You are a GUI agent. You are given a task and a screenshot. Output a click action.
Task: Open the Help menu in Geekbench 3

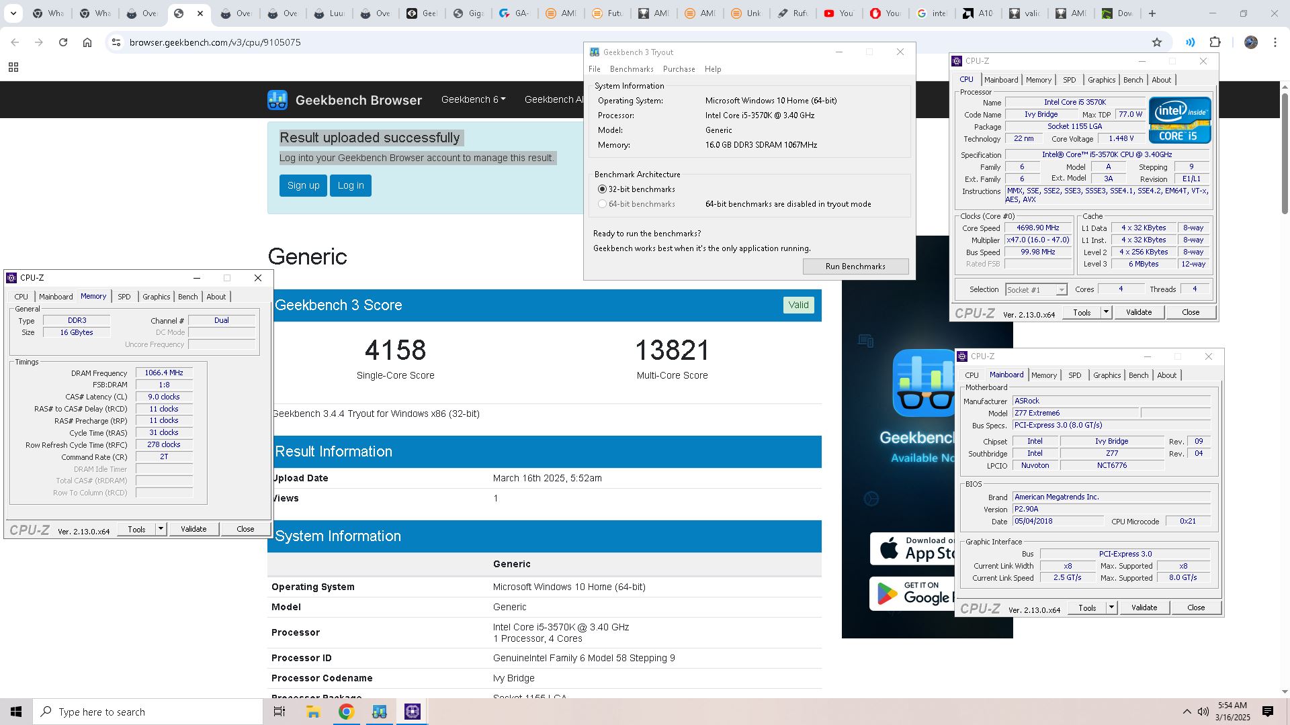[713, 69]
